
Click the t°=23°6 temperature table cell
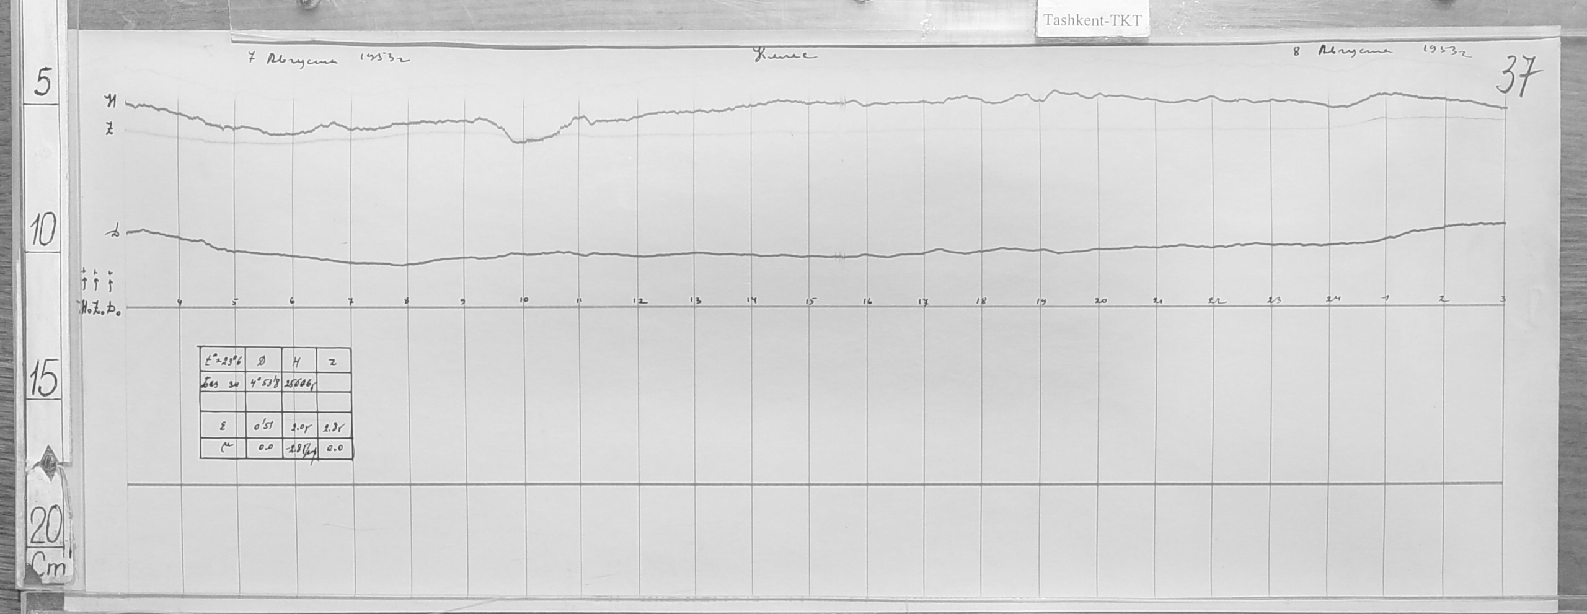point(223,361)
